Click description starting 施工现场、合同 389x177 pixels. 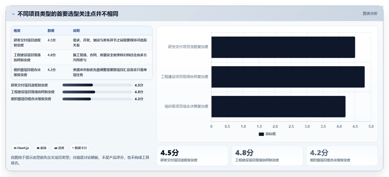pos(110,57)
